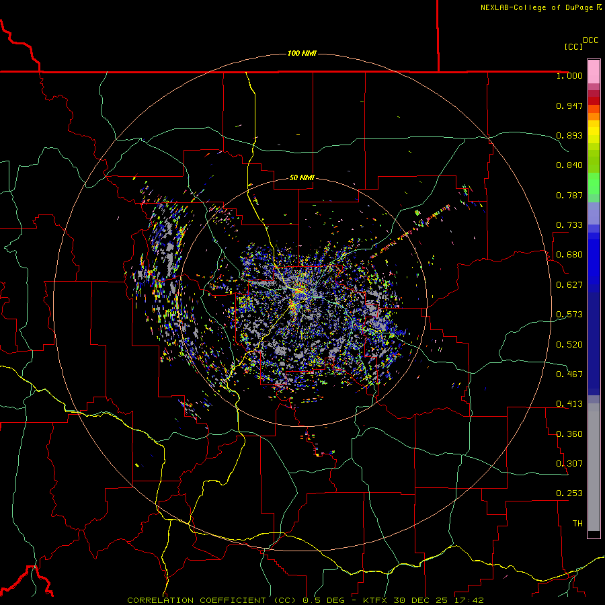The width and height of the screenshot is (605, 605).
Task: Click the 0.680 legend value
Action: pos(569,255)
